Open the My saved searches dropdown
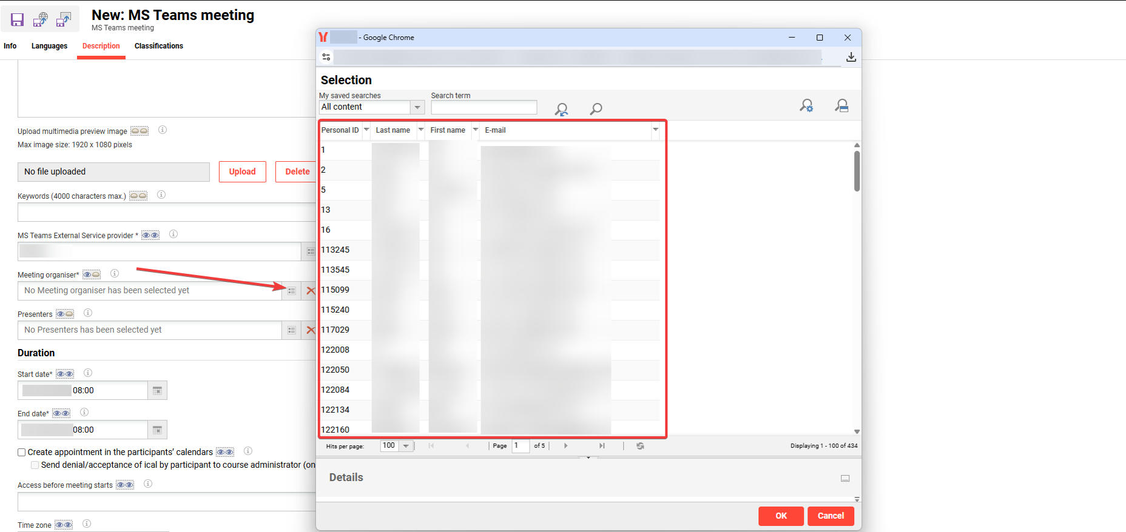The image size is (1126, 532). [417, 107]
